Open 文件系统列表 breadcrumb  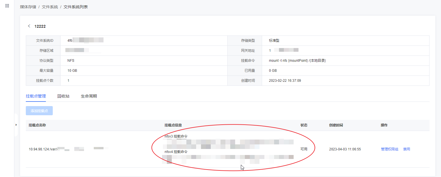point(76,7)
